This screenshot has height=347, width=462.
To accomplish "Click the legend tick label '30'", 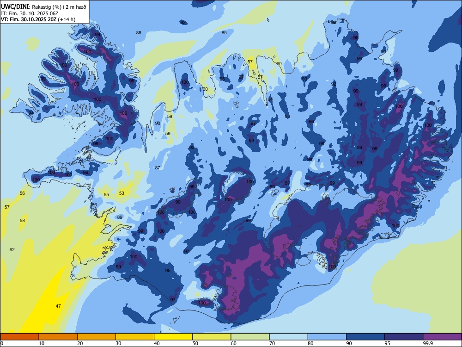I will click(x=118, y=343).
